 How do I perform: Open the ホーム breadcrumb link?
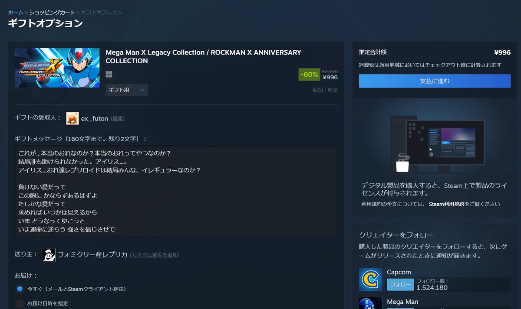(15, 13)
